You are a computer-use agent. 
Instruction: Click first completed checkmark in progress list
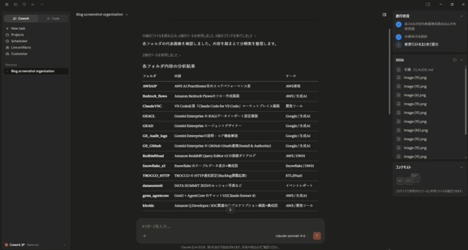398,25
